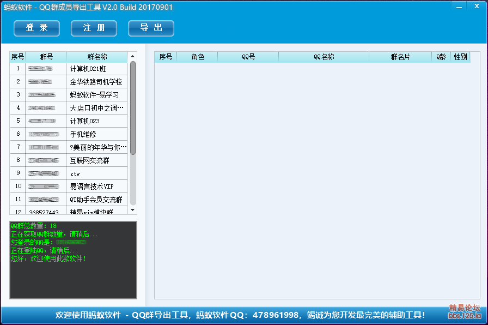
Task: Sort by the 群名称 column header
Action: pos(97,57)
